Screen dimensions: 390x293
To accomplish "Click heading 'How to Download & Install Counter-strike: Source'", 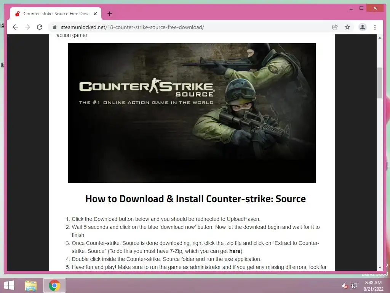I will [195, 199].
